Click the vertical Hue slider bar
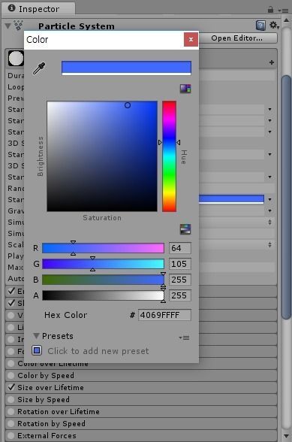 tap(169, 156)
